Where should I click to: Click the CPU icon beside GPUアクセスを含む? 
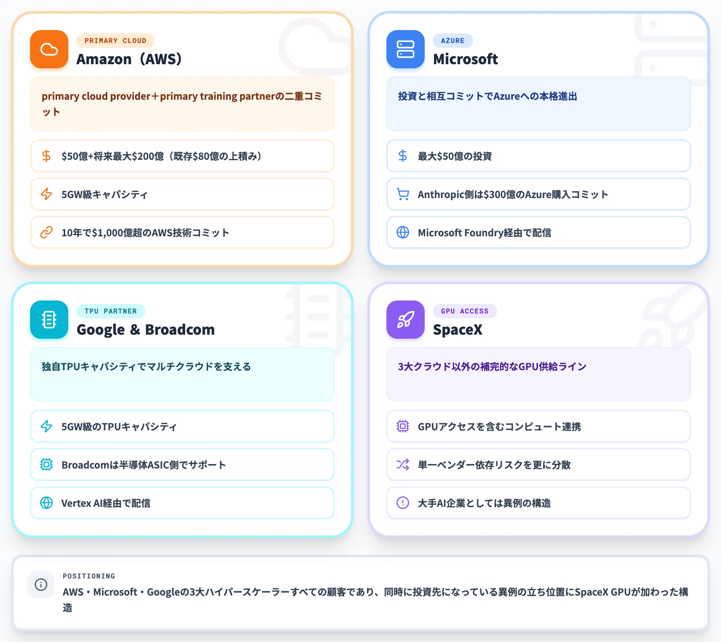click(402, 427)
